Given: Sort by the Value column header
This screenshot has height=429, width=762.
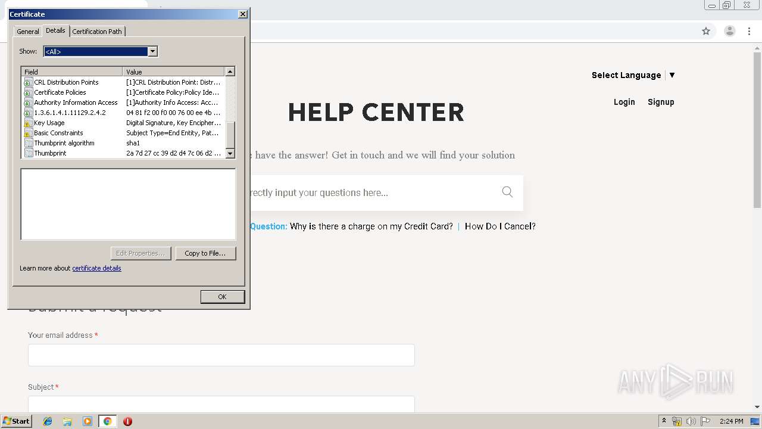Looking at the screenshot, I should (x=174, y=71).
